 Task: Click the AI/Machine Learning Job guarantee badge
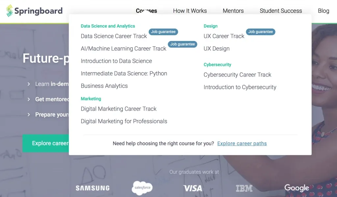(183, 44)
